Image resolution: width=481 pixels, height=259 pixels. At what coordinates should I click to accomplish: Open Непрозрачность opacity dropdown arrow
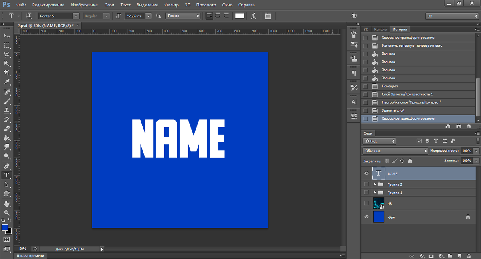476,151
